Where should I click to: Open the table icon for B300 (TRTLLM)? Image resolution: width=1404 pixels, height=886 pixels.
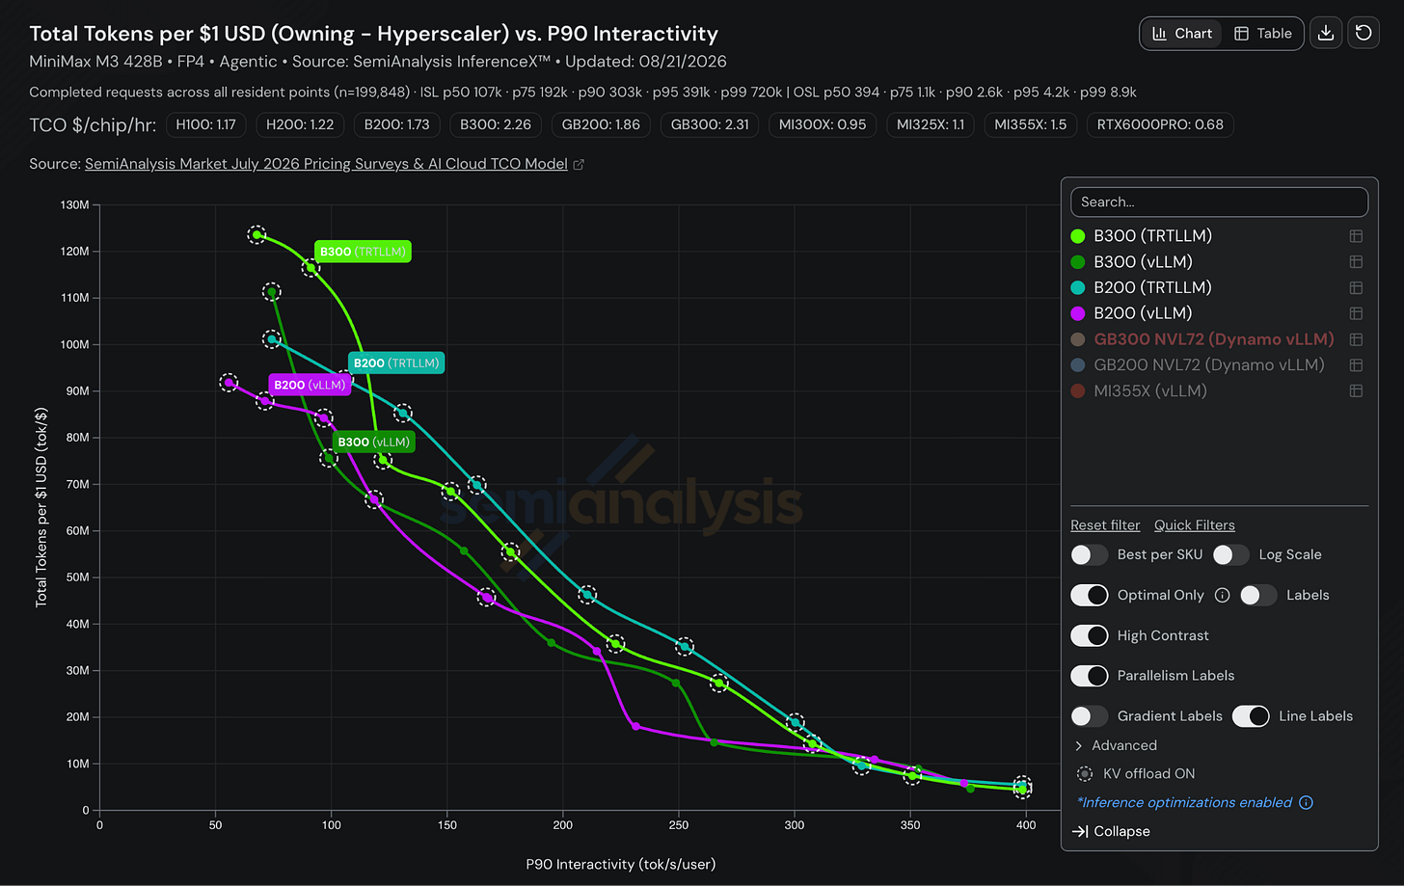(x=1356, y=236)
